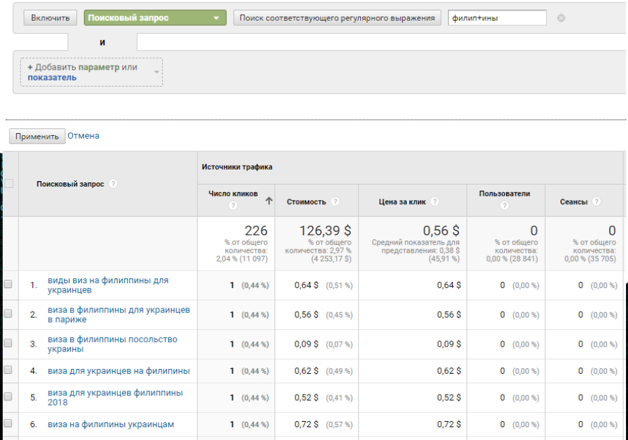Image resolution: width=628 pixels, height=440 pixels.
Task: Click help icon next to Поисковый запрос header
Action: tap(113, 185)
